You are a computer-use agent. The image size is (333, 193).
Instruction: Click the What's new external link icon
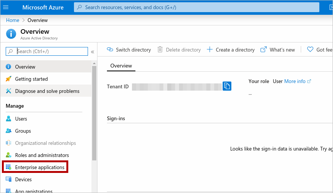pyautogui.click(x=264, y=50)
